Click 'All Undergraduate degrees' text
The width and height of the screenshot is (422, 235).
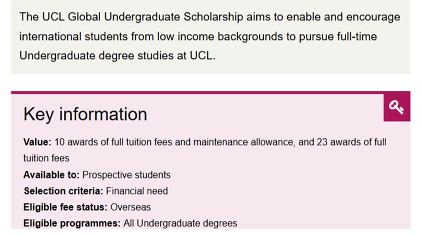coord(180,223)
